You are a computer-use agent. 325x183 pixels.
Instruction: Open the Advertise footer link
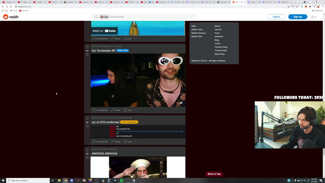coord(219,37)
